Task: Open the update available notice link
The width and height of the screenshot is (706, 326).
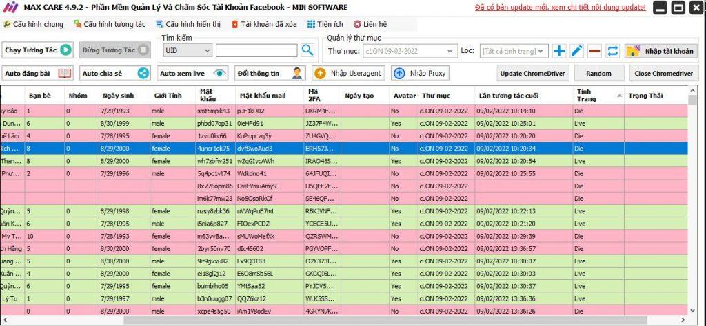Action: [560, 8]
